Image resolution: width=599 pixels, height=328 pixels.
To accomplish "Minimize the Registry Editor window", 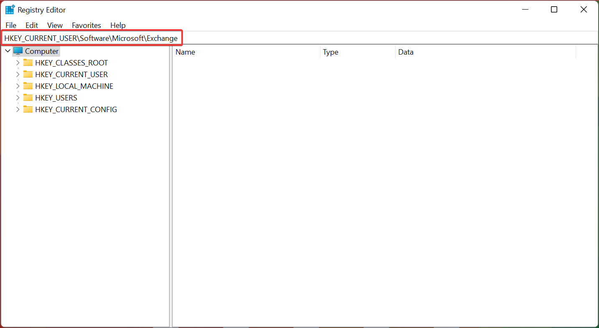I will coord(525,10).
